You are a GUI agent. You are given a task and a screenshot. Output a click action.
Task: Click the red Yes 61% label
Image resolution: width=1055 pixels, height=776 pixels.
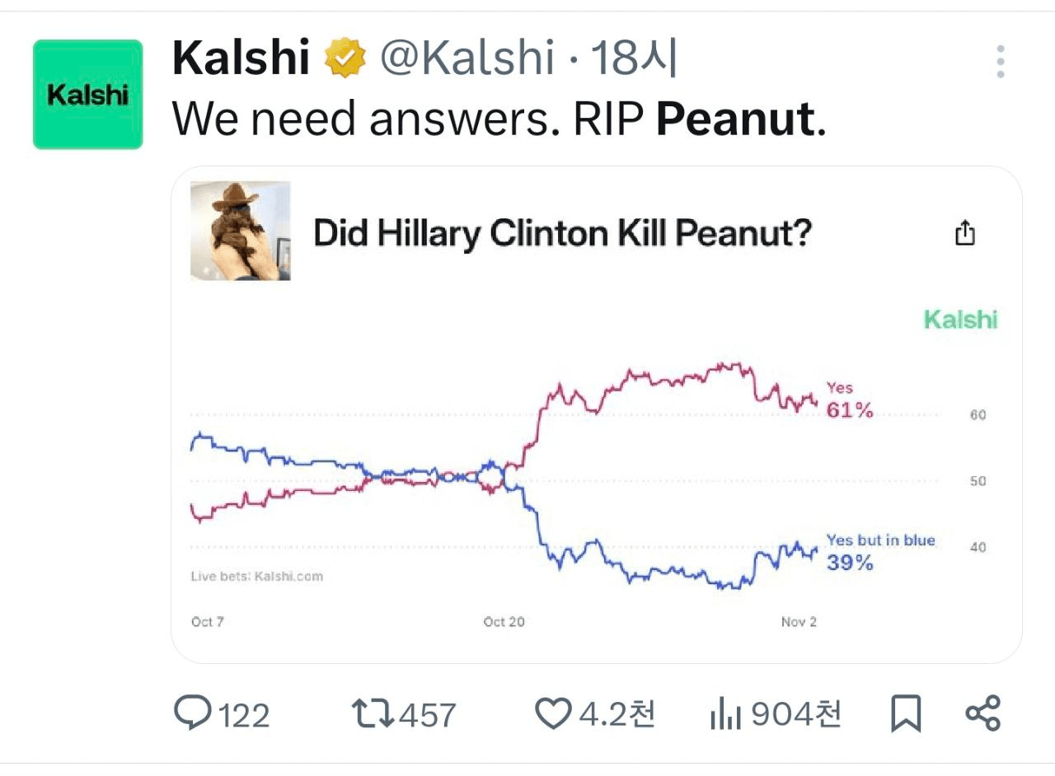point(848,400)
